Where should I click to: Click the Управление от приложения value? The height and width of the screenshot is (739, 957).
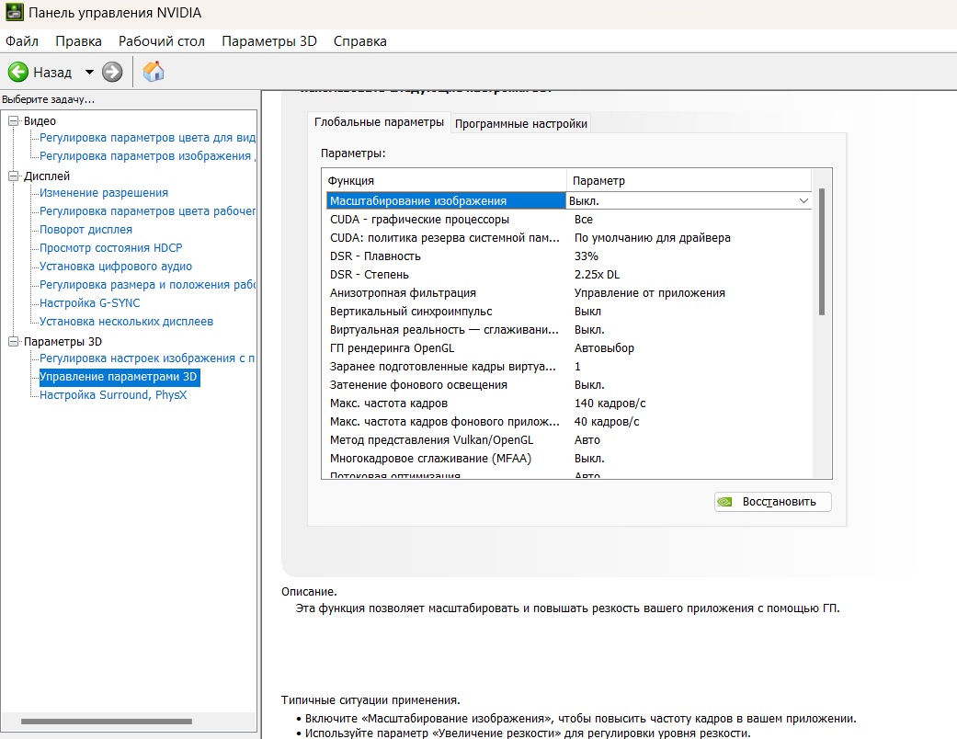click(649, 293)
